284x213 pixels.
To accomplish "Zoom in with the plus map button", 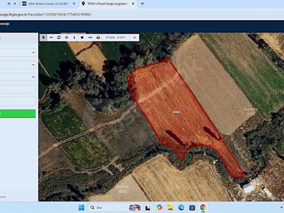I will [x=44, y=37].
